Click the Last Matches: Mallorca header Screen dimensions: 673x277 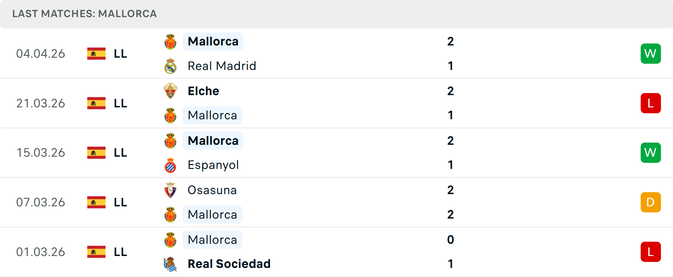(x=84, y=14)
